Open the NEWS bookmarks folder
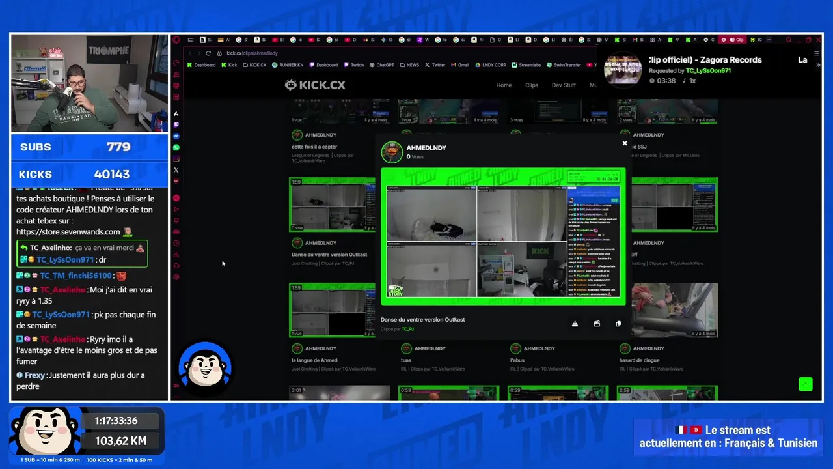This screenshot has height=469, width=833. [409, 65]
